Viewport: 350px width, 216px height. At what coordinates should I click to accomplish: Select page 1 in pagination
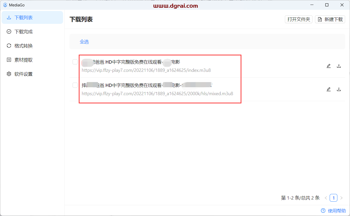coord(334,198)
